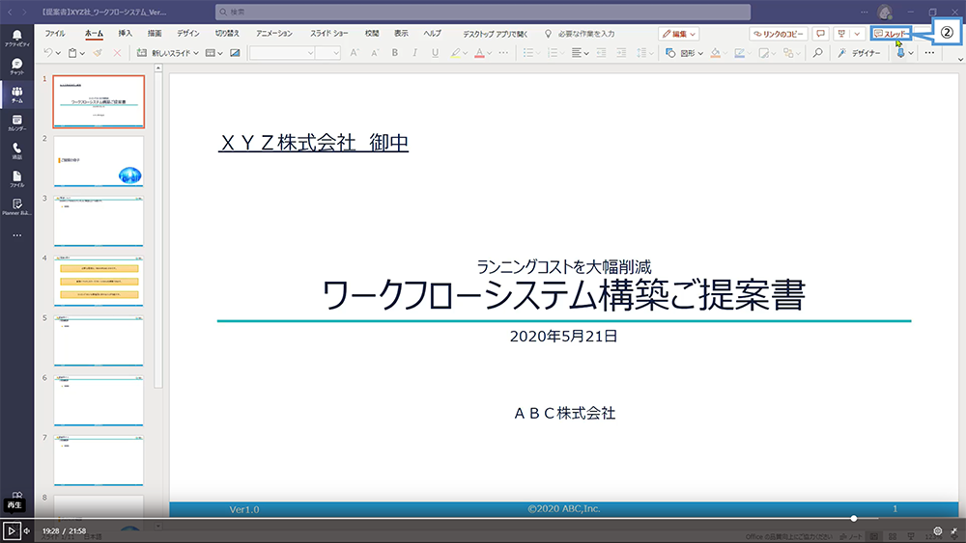
Task: Exit fullscreen video mode icon
Action: pyautogui.click(x=953, y=530)
